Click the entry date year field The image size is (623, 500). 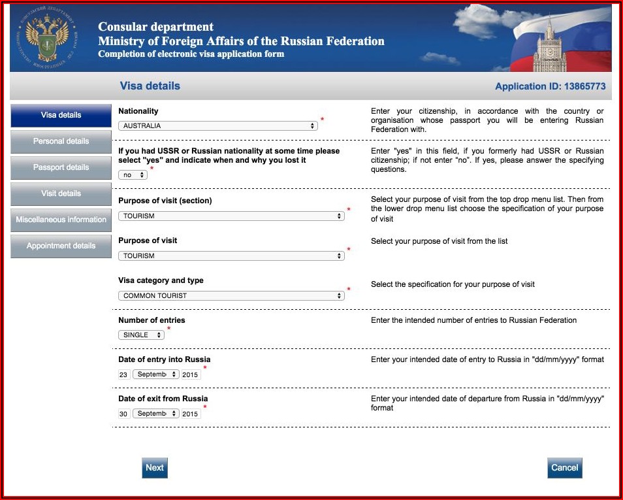pos(190,375)
